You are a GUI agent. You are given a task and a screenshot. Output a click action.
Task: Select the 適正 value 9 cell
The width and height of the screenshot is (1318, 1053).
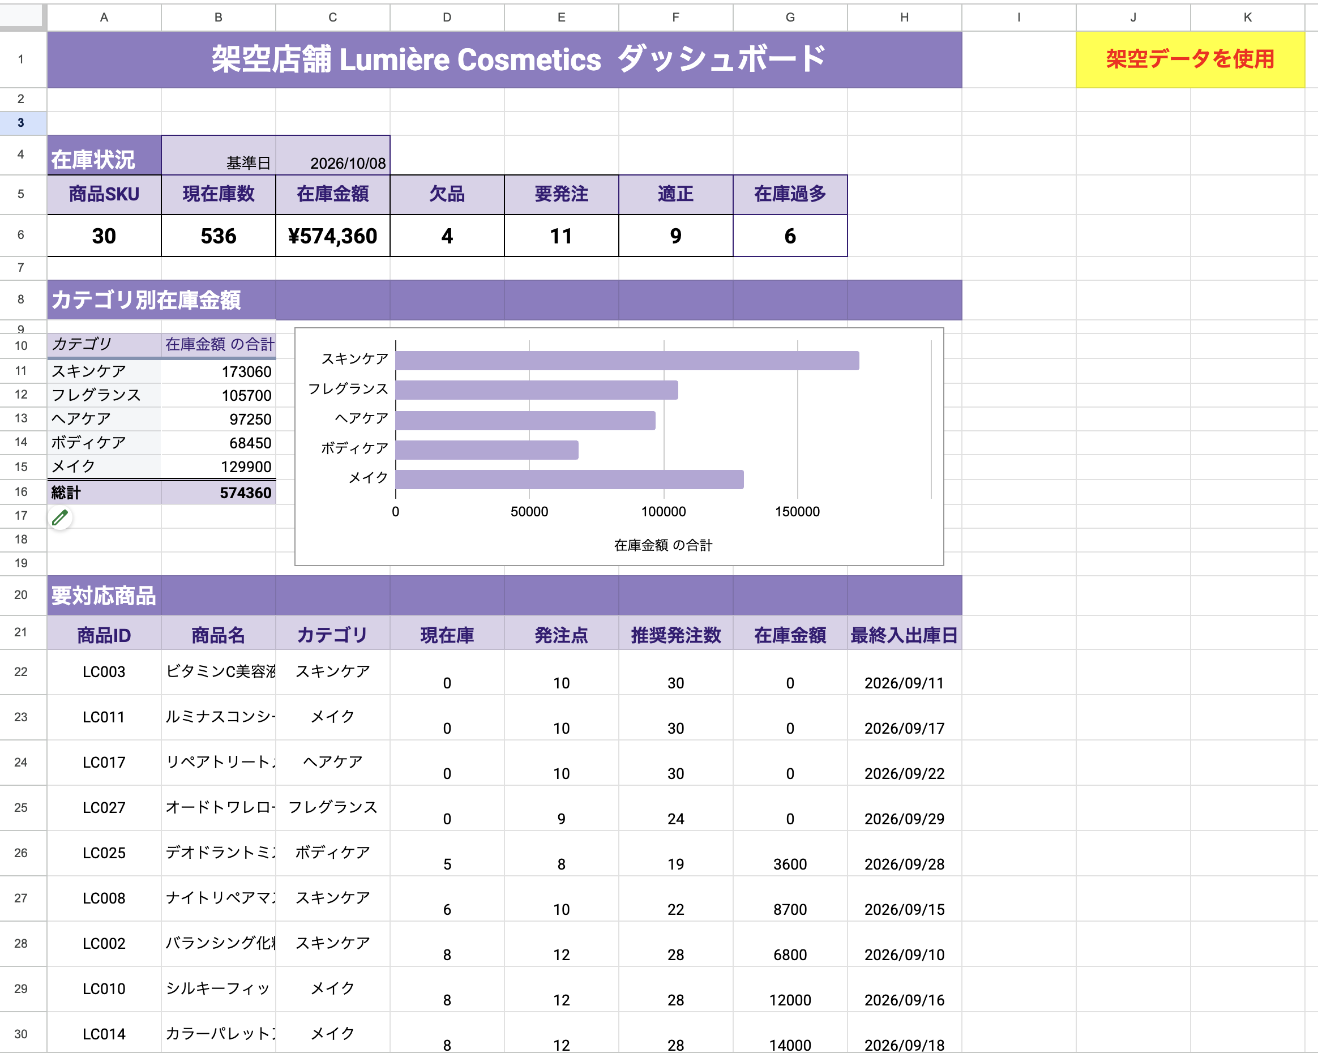point(675,236)
